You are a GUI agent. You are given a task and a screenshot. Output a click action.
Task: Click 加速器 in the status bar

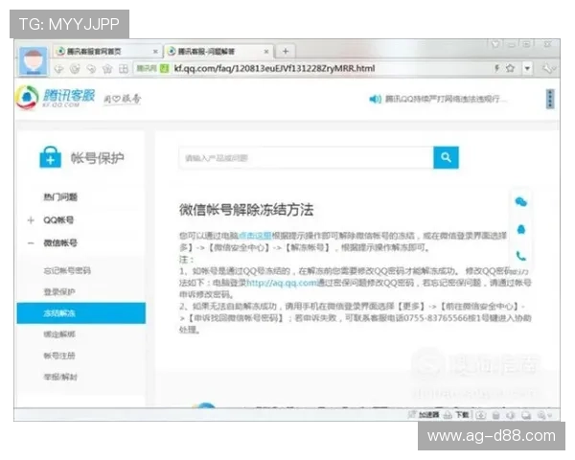tap(429, 415)
